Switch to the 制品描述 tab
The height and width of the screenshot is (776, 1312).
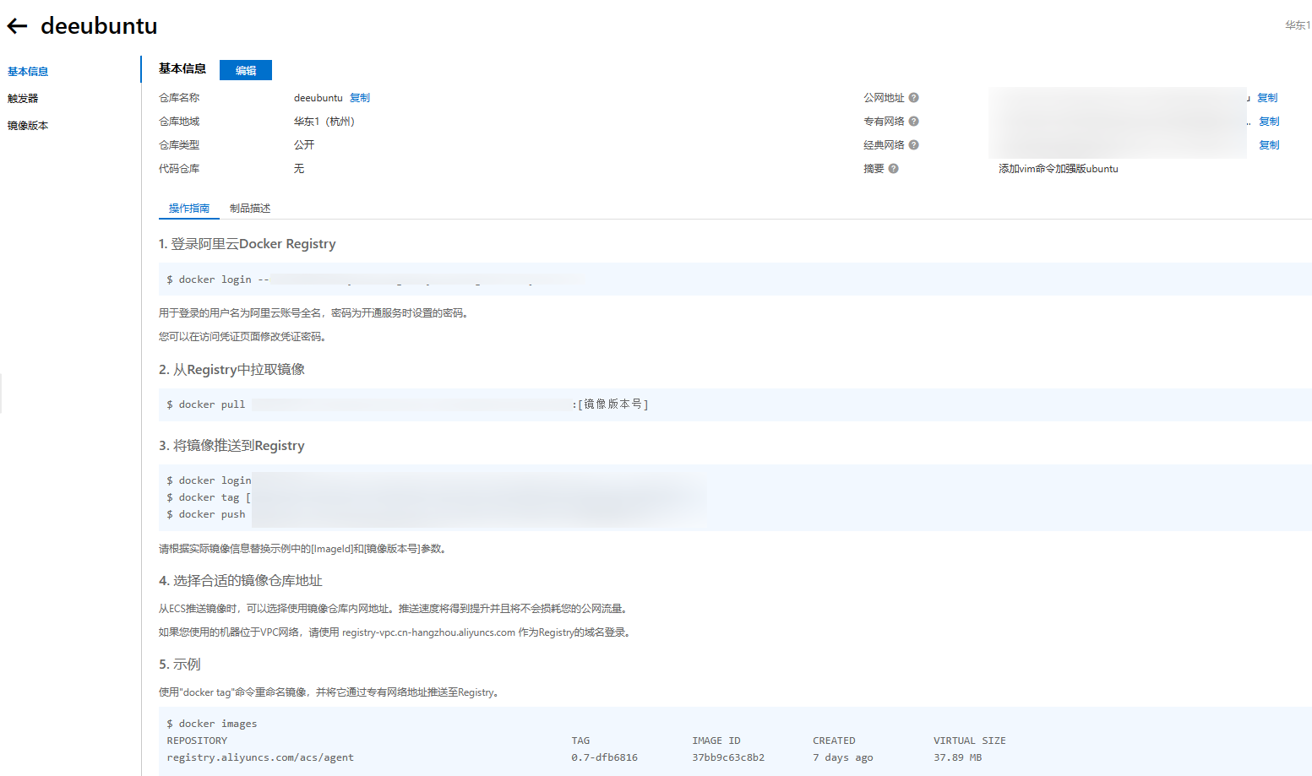click(250, 209)
